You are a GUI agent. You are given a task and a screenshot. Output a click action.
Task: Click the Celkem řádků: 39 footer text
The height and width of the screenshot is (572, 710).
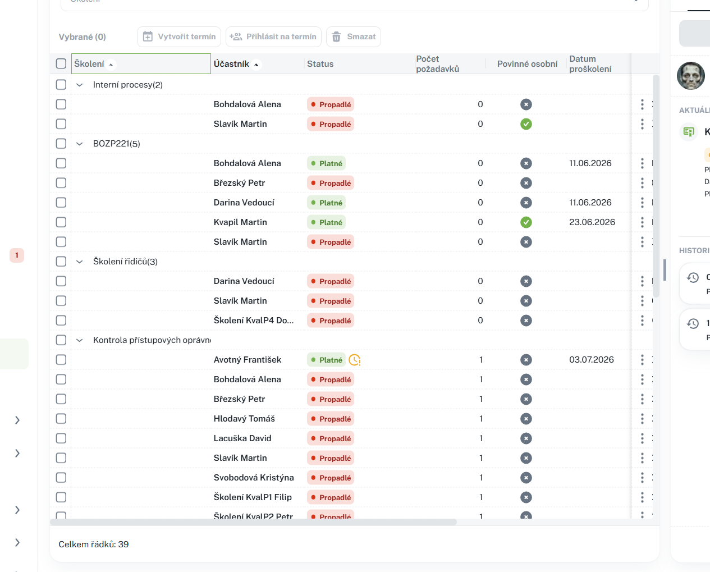pos(94,544)
